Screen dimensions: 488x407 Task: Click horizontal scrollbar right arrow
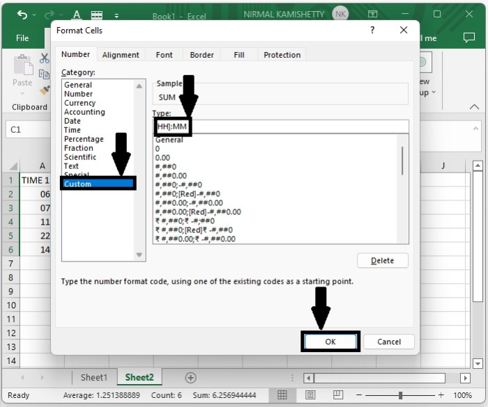tap(465, 378)
